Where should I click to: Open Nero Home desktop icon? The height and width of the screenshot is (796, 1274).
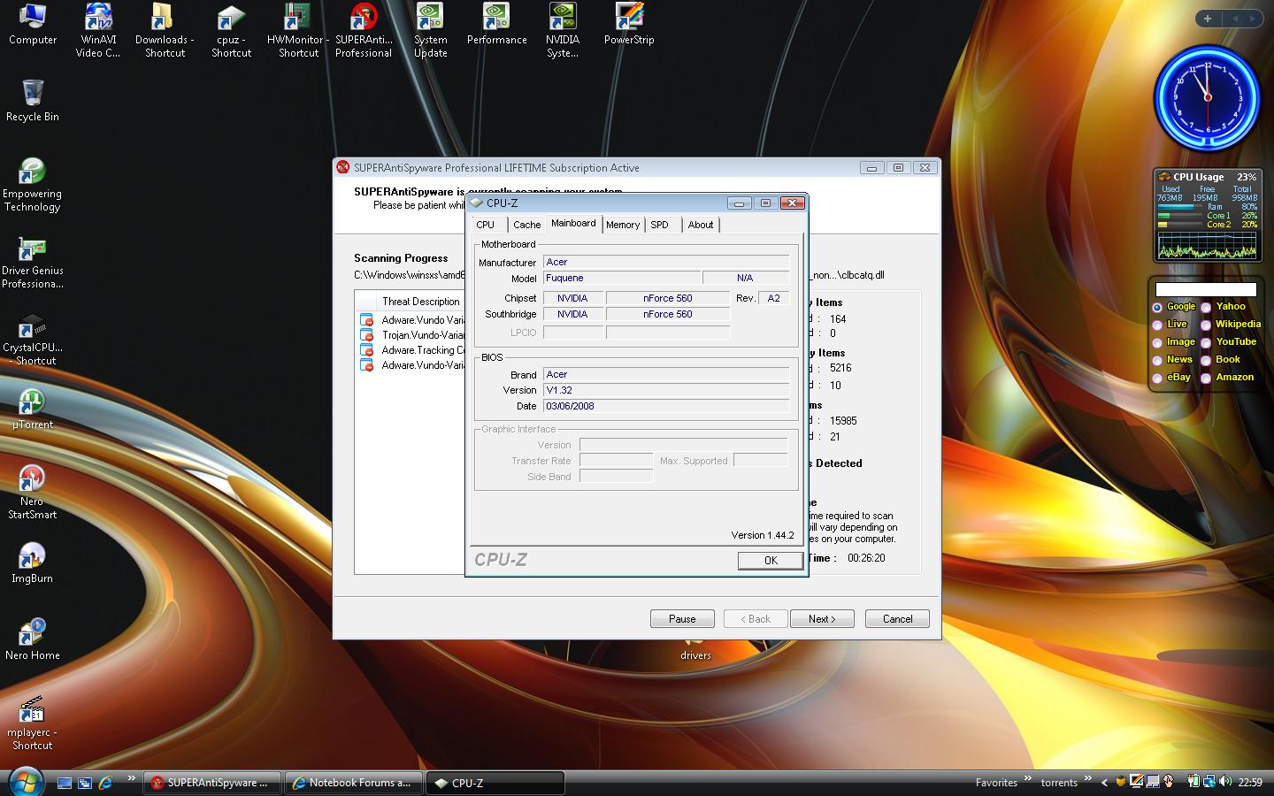pyautogui.click(x=33, y=639)
